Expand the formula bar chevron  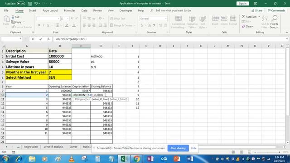coord(287,39)
